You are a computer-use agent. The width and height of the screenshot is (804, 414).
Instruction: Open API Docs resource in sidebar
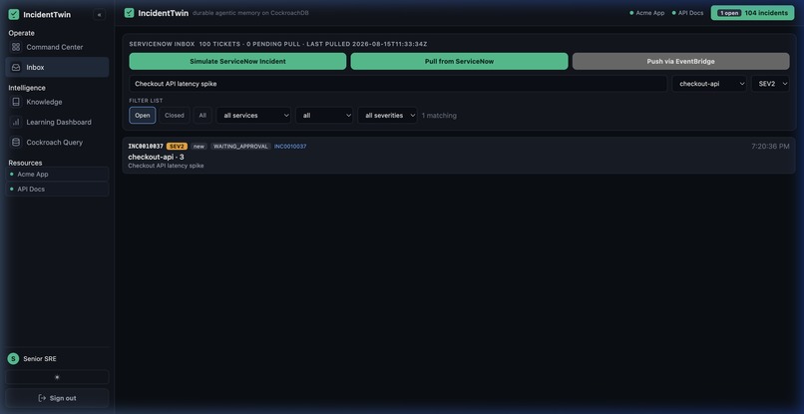tap(57, 189)
